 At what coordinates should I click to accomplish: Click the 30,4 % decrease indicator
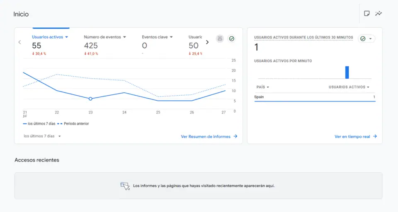[39, 54]
